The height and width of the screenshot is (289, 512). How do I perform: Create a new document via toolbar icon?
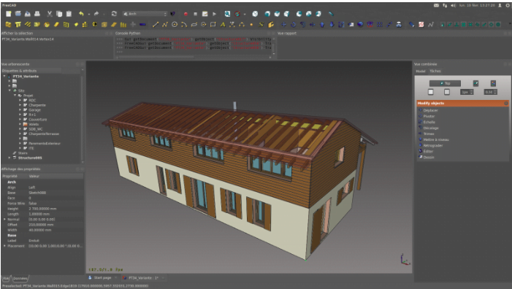[x=9, y=14]
